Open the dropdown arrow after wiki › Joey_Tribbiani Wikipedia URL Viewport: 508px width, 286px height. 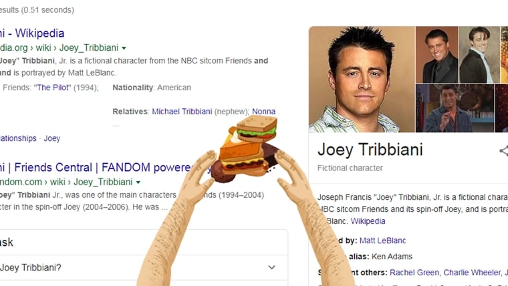[124, 48]
